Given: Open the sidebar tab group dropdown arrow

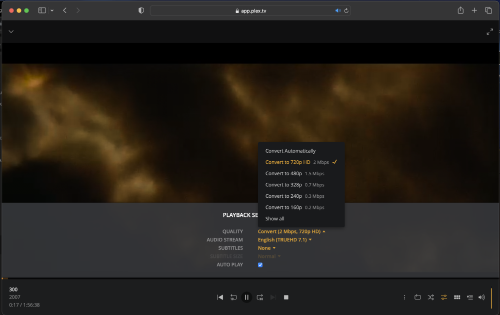Looking at the screenshot, I should pyautogui.click(x=52, y=11).
